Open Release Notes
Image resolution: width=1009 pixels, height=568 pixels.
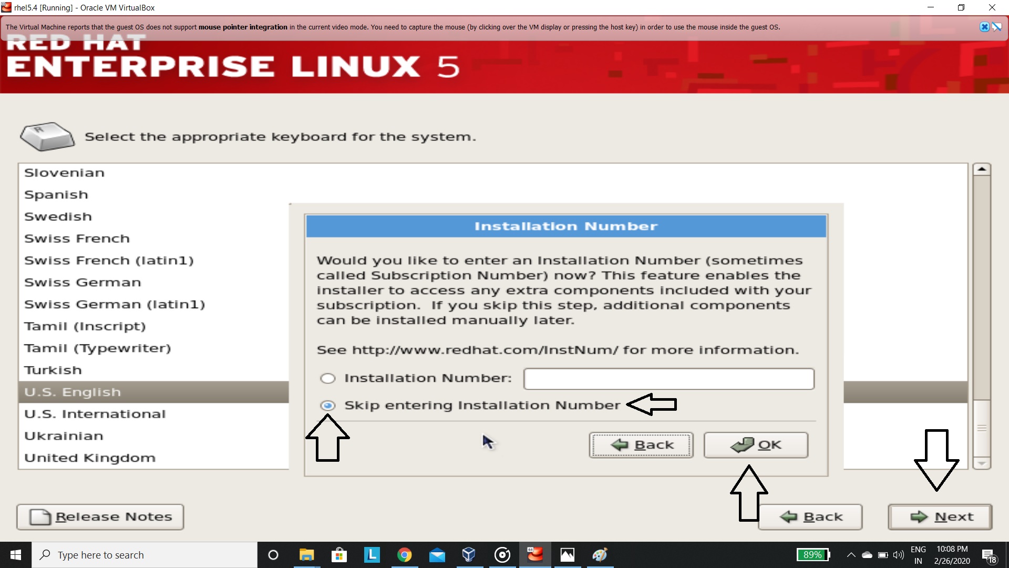(100, 517)
